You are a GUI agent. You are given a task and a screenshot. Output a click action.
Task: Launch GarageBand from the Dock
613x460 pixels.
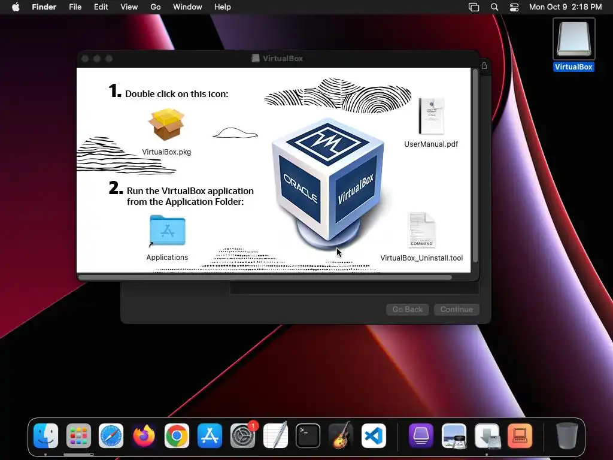pyautogui.click(x=341, y=436)
